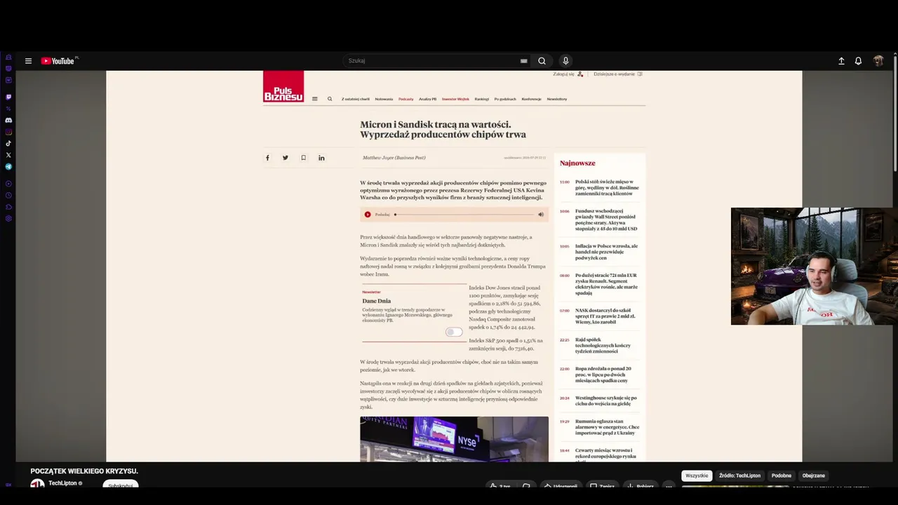
Task: Share article on Twitter icon
Action: [285, 158]
